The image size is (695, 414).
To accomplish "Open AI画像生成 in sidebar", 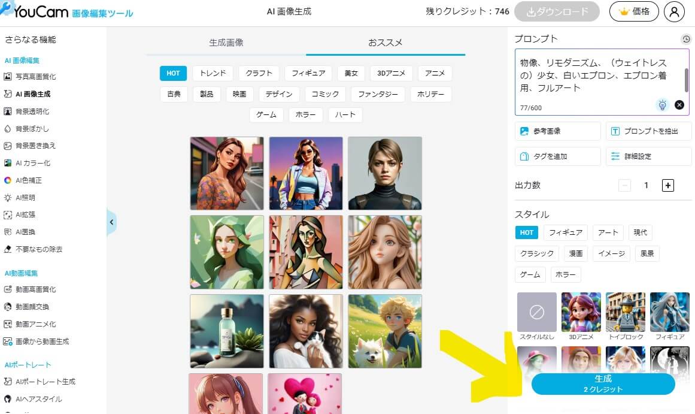I will [x=28, y=94].
